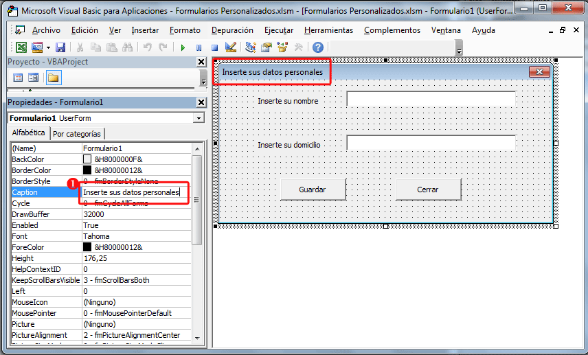Stop execution with the Reset square icon

tap(214, 47)
